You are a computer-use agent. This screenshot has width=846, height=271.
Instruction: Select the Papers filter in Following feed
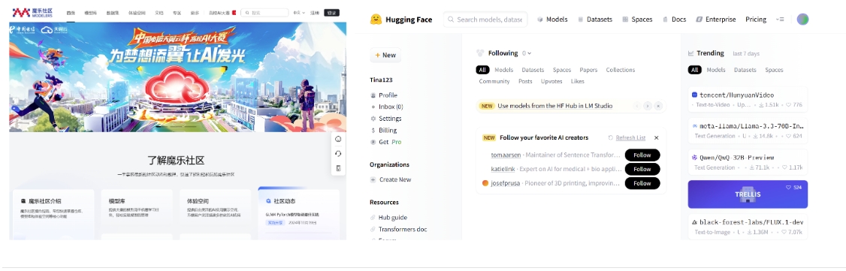(x=588, y=70)
